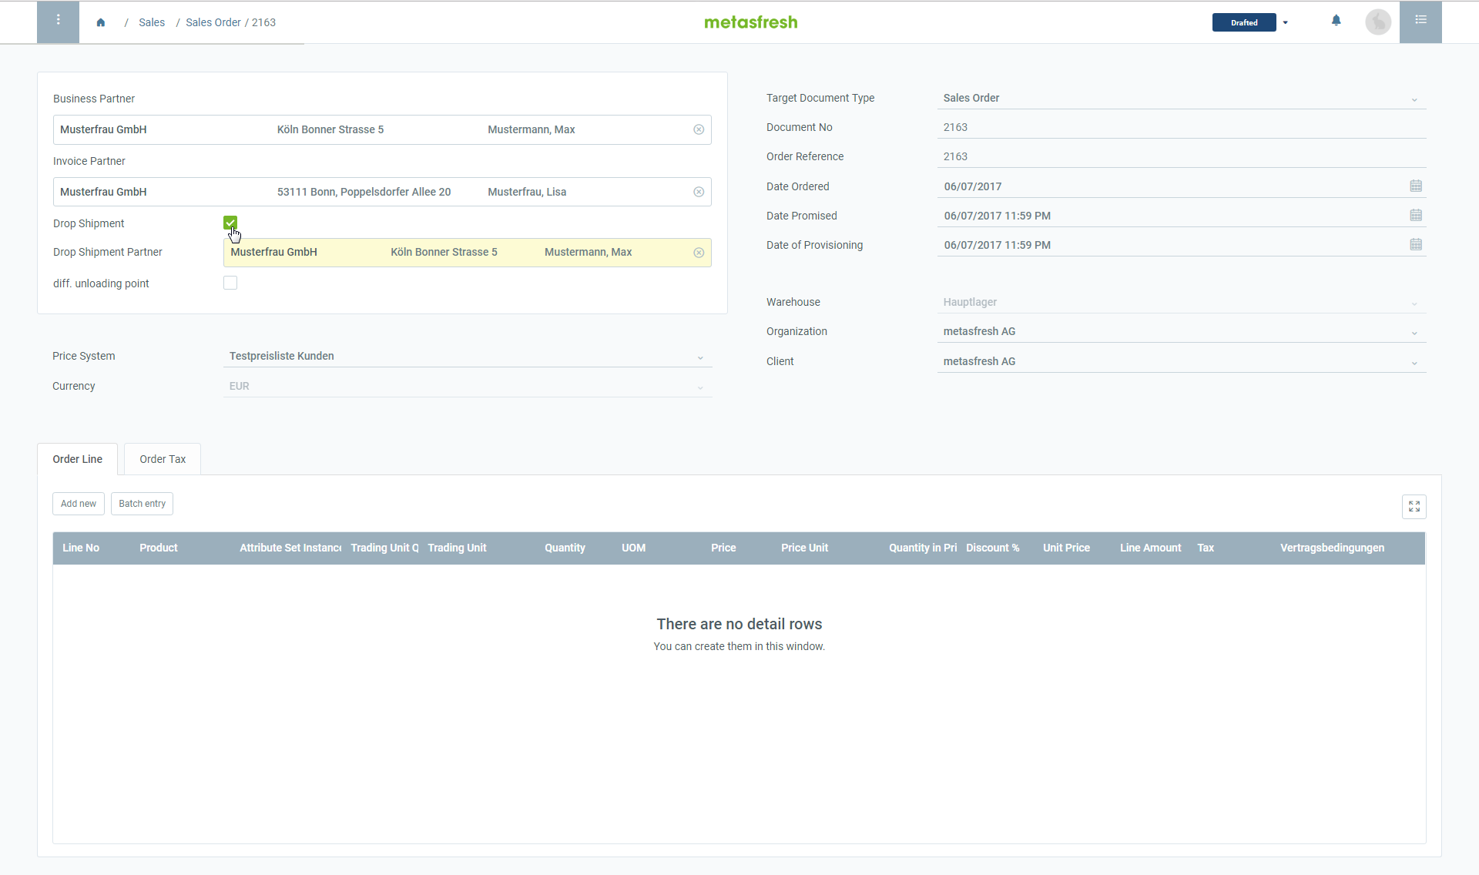Enable the diff. unloading point checkbox
Screen dimensions: 1479x875
(230, 283)
